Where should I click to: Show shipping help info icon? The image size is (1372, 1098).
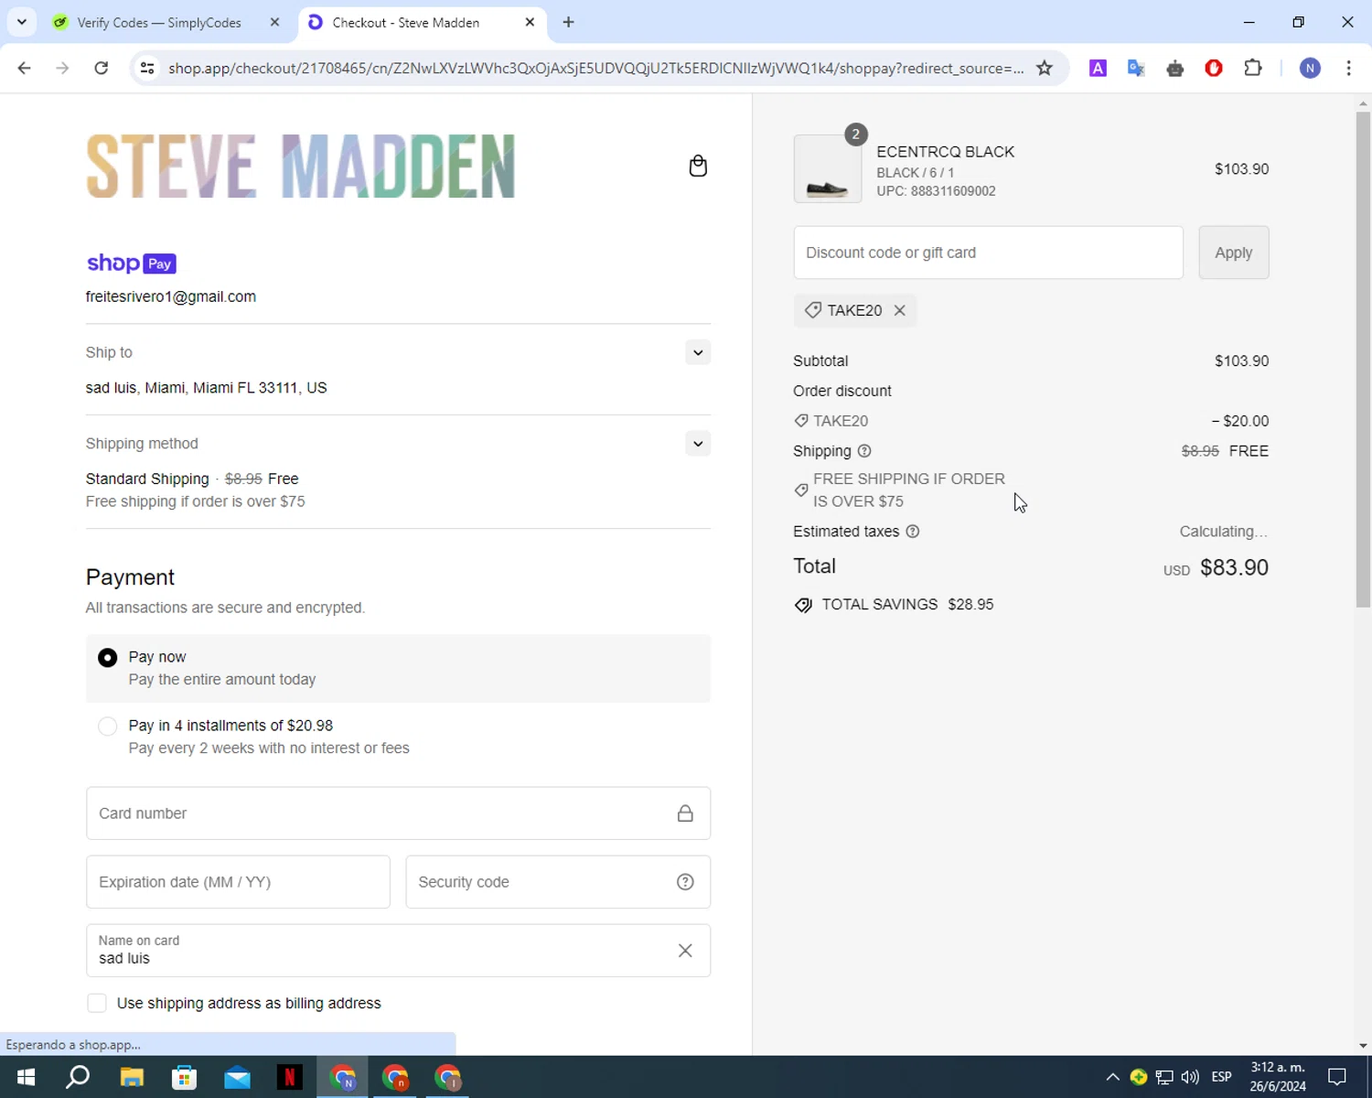(864, 451)
